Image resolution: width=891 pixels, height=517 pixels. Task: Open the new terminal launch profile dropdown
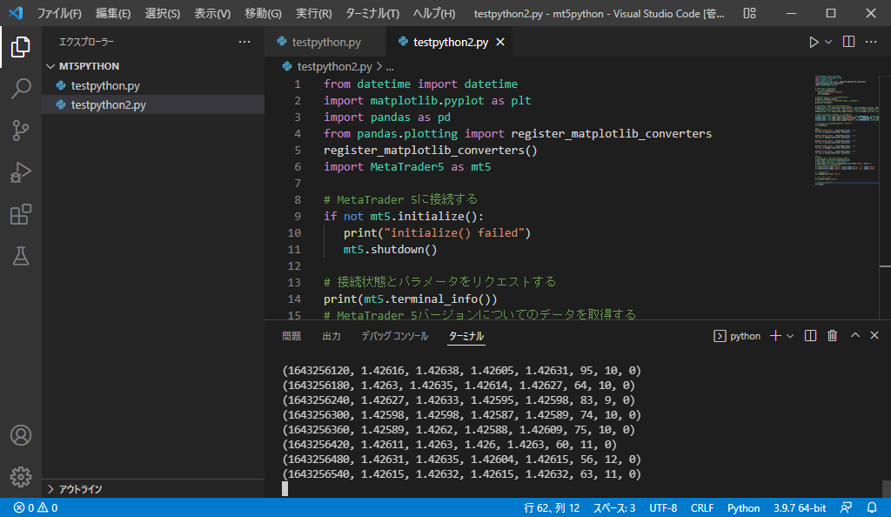[790, 336]
